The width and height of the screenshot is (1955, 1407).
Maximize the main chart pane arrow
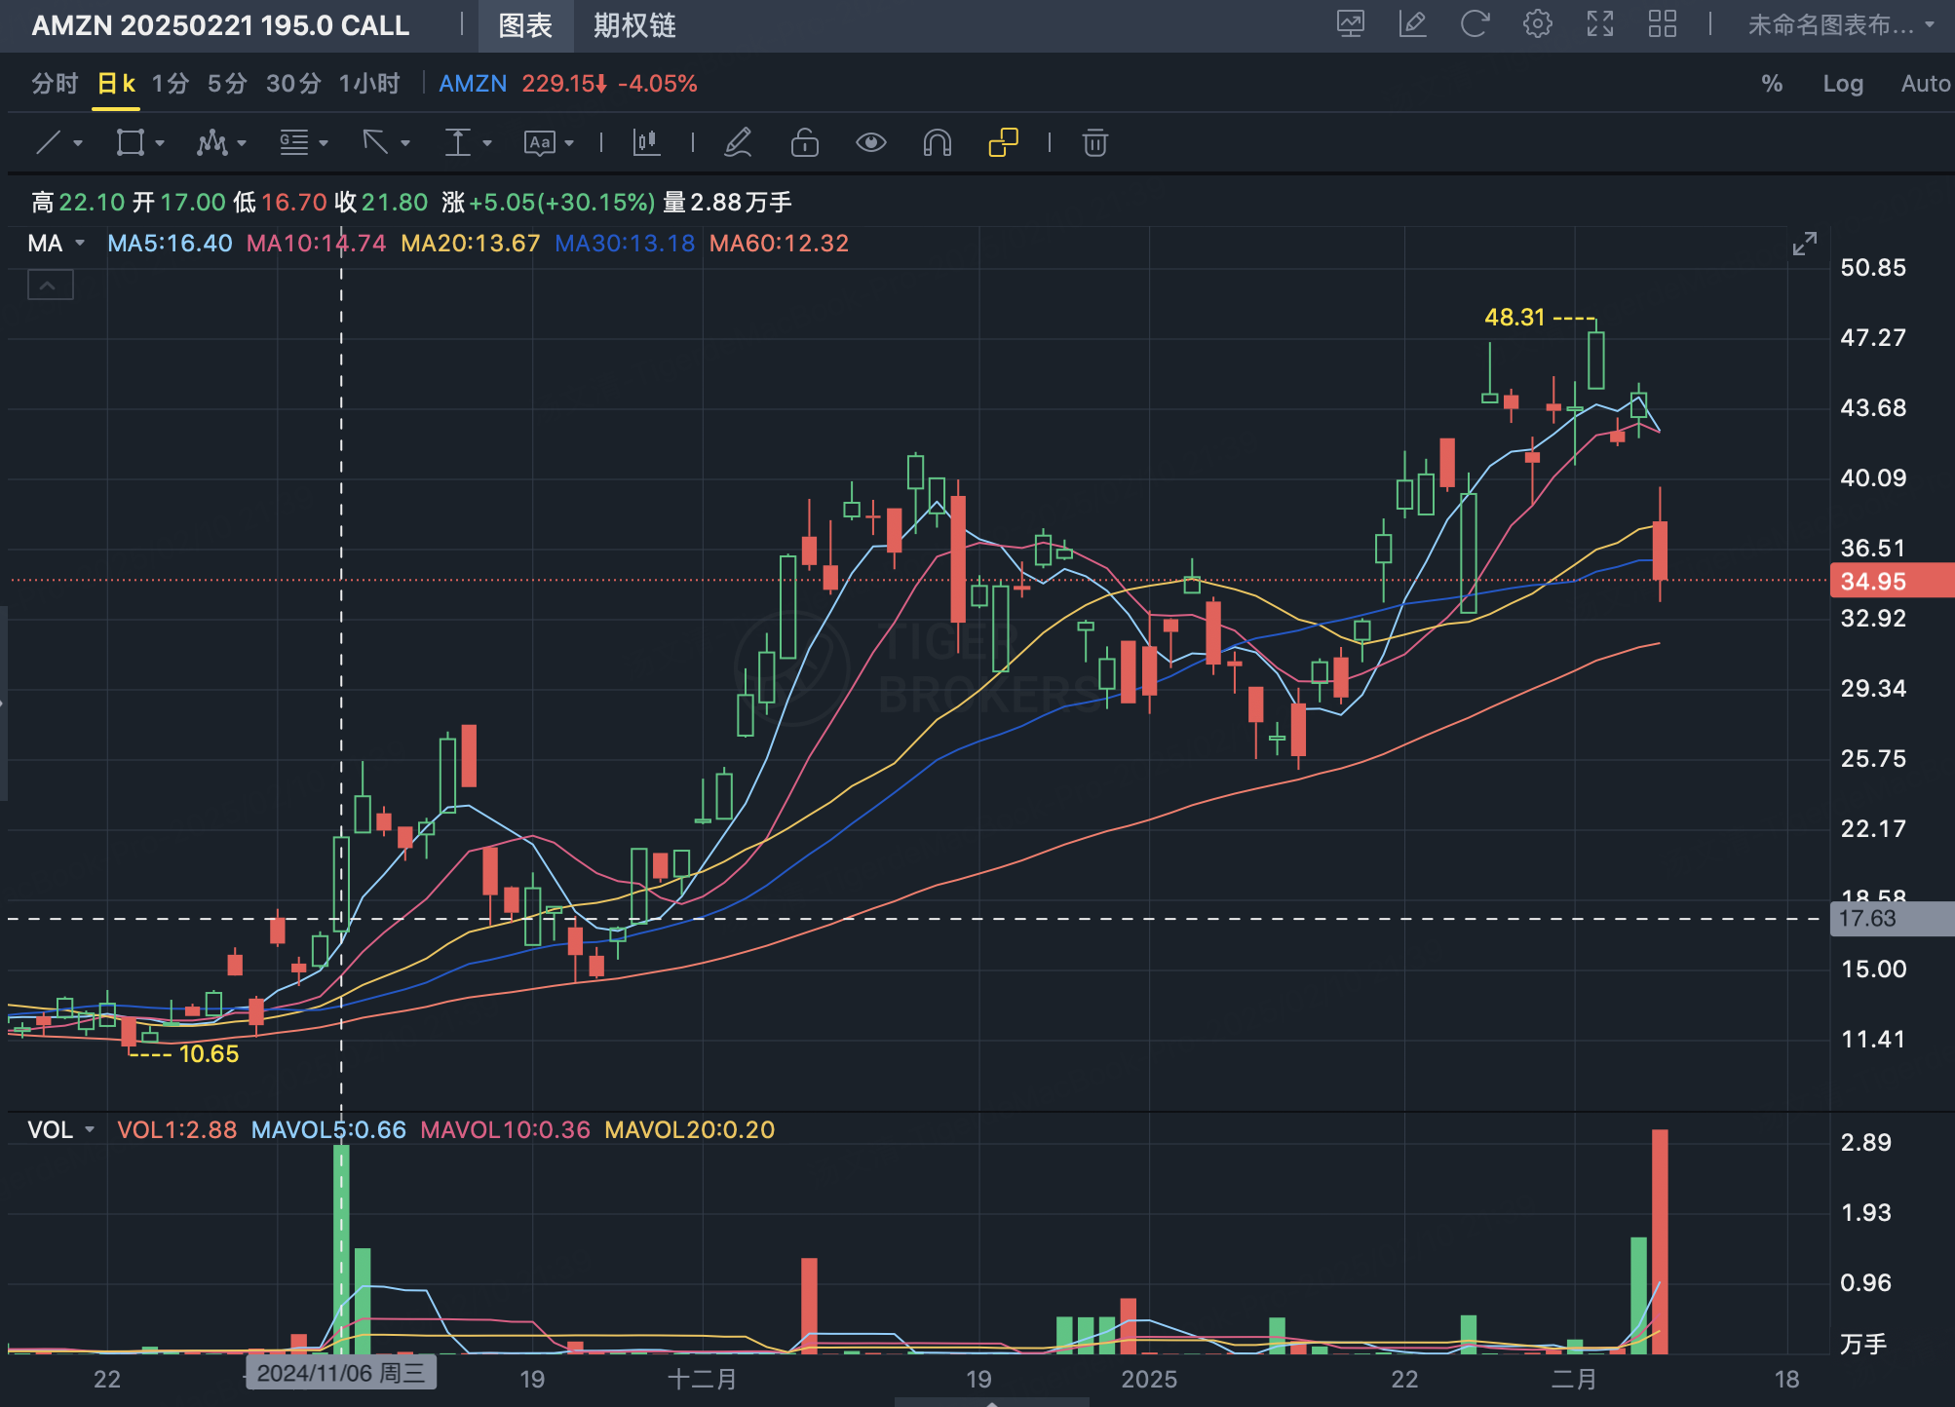pyautogui.click(x=1804, y=244)
